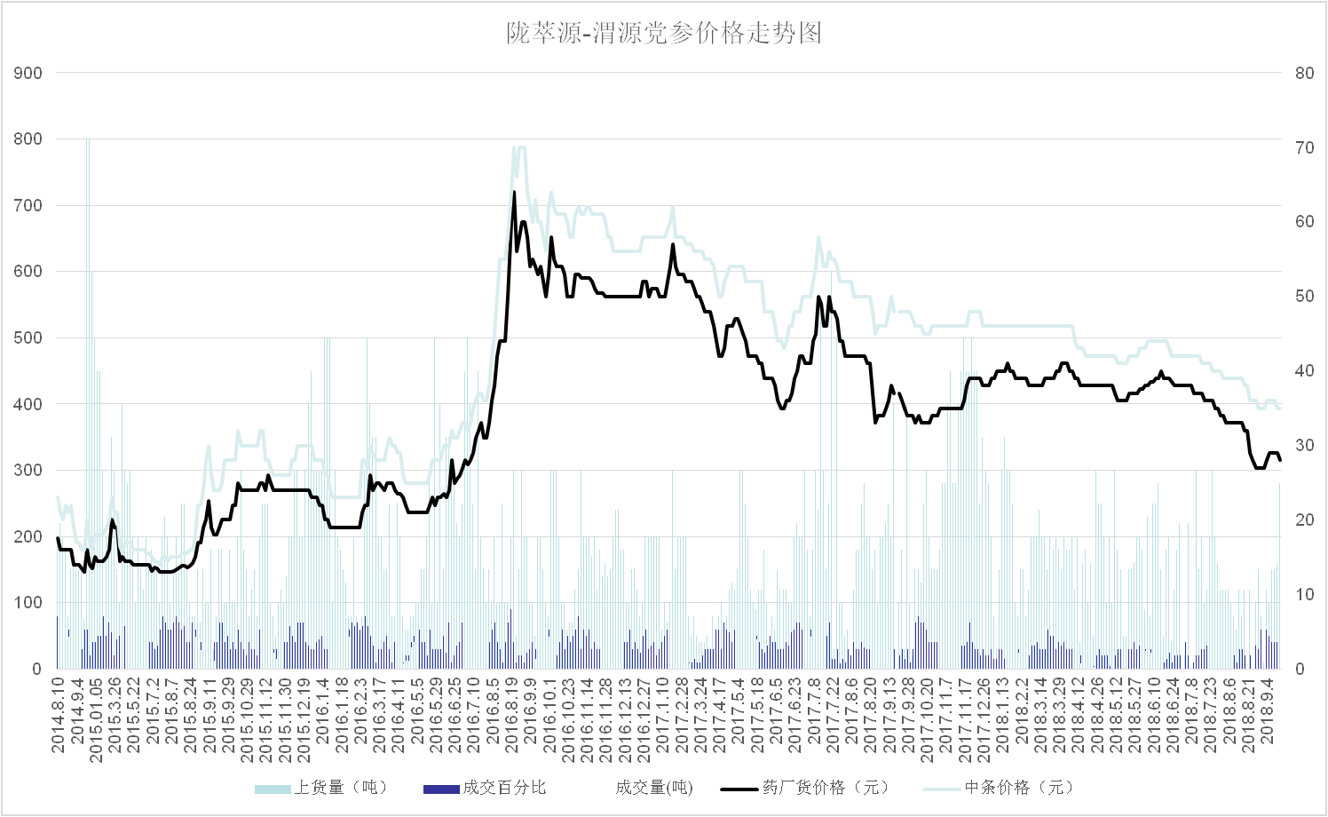Viewport: 1328px width, 817px height.
Task: Click the black price line's peak near 2016.8.19
Action: 514,193
